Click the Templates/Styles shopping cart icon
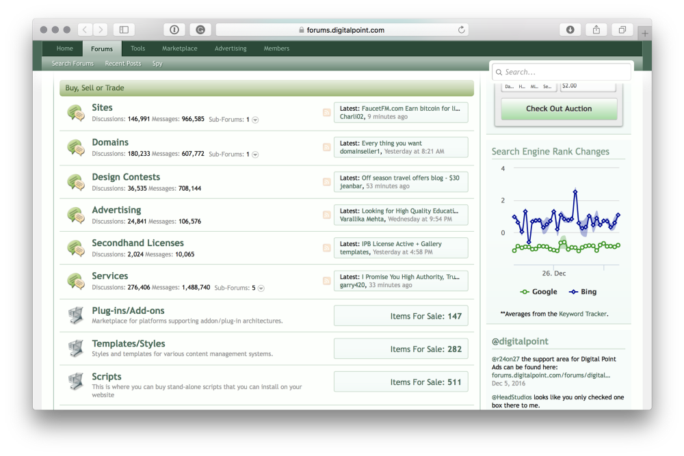 pos(76,348)
